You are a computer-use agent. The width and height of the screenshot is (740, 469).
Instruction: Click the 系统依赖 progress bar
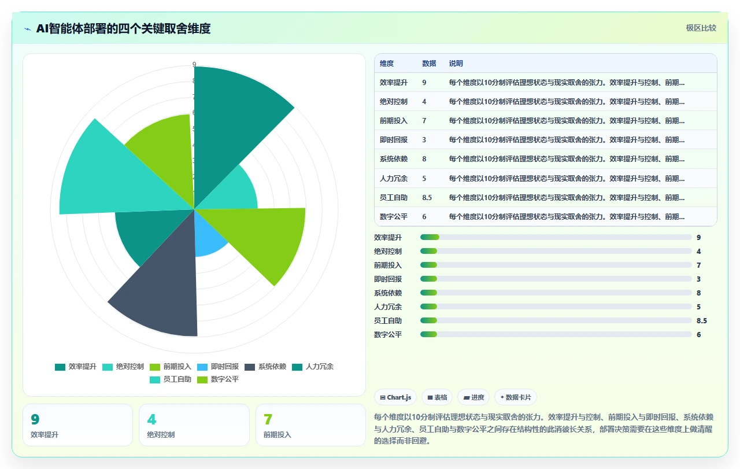pos(556,293)
